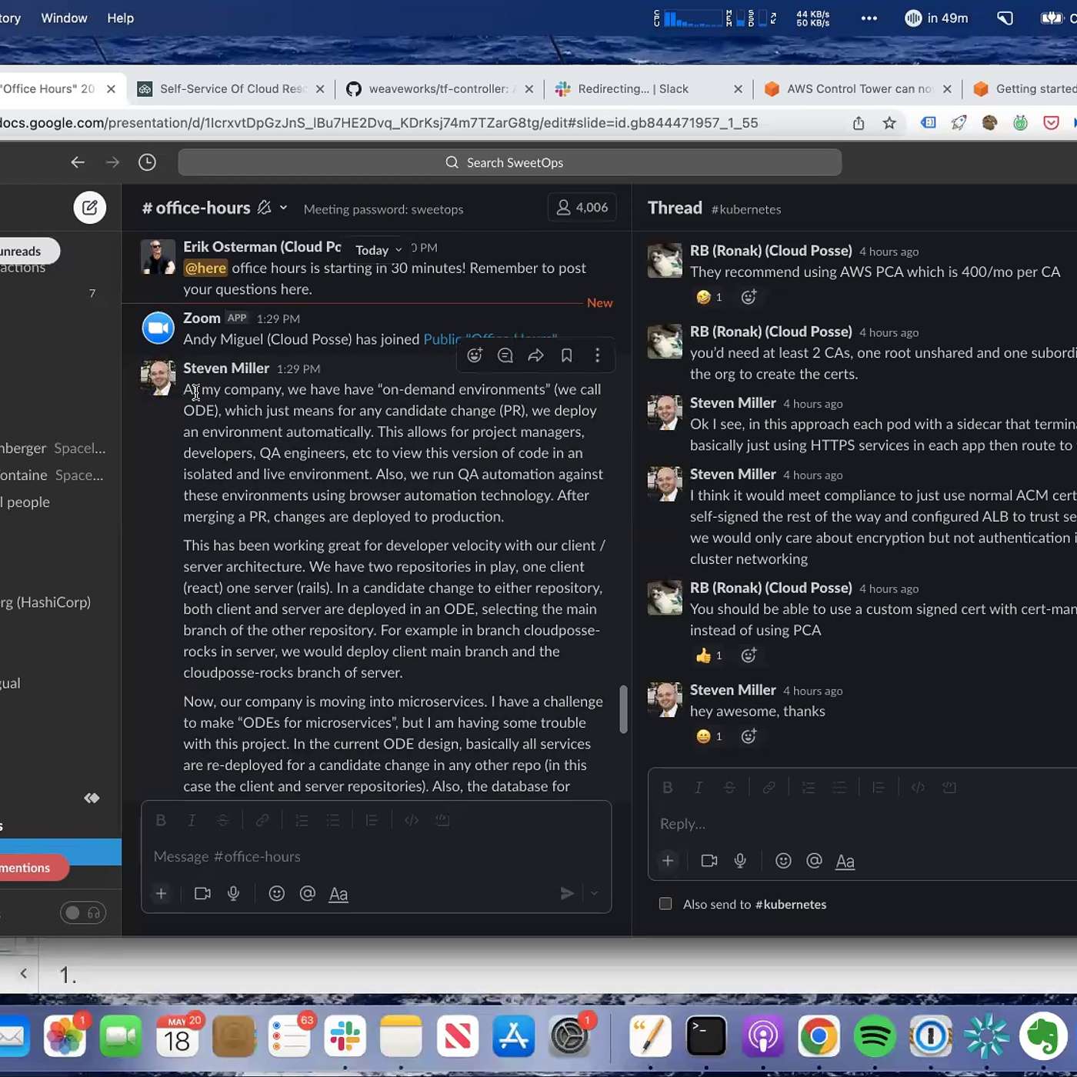The image size is (1077, 1077).
Task: Toggle Aa formatting in thread reply box
Action: pyautogui.click(x=845, y=861)
